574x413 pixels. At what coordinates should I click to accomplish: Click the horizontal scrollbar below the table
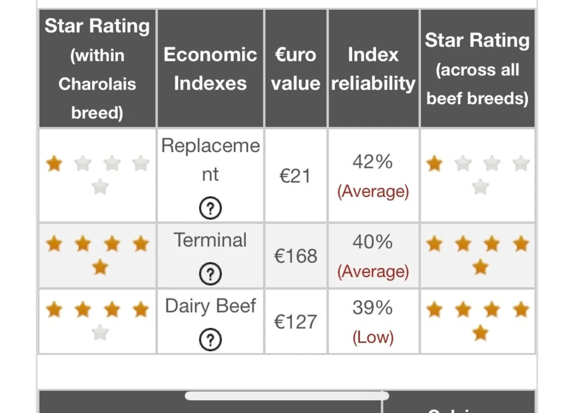point(287,396)
